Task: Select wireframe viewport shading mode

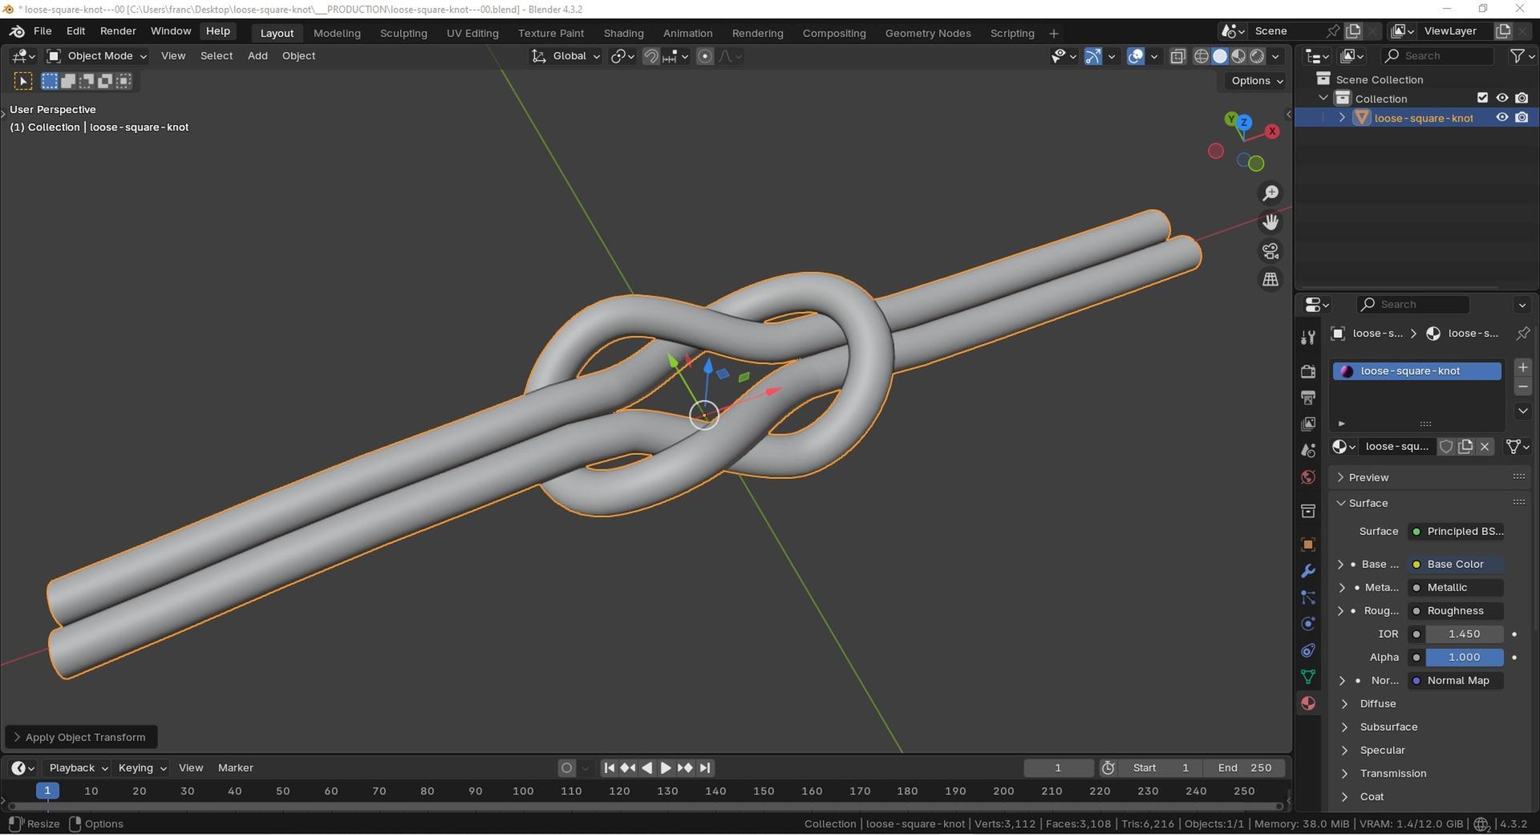Action: [x=1202, y=56]
